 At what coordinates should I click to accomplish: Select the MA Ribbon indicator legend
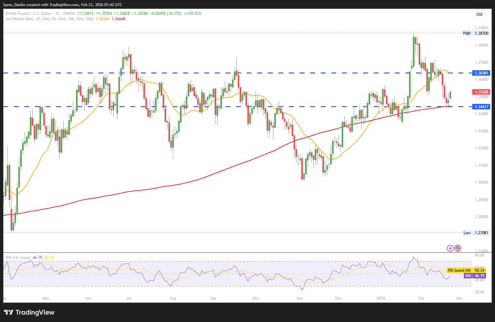pos(49,19)
